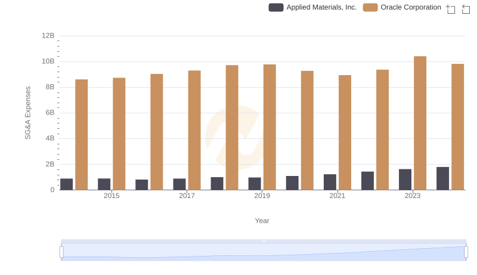Click the left range slider handle
The width and height of the screenshot is (477, 275).
(61, 252)
